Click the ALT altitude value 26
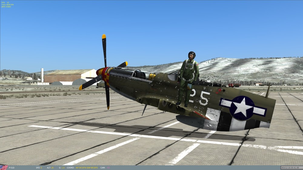303x170 pixels. point(52,168)
